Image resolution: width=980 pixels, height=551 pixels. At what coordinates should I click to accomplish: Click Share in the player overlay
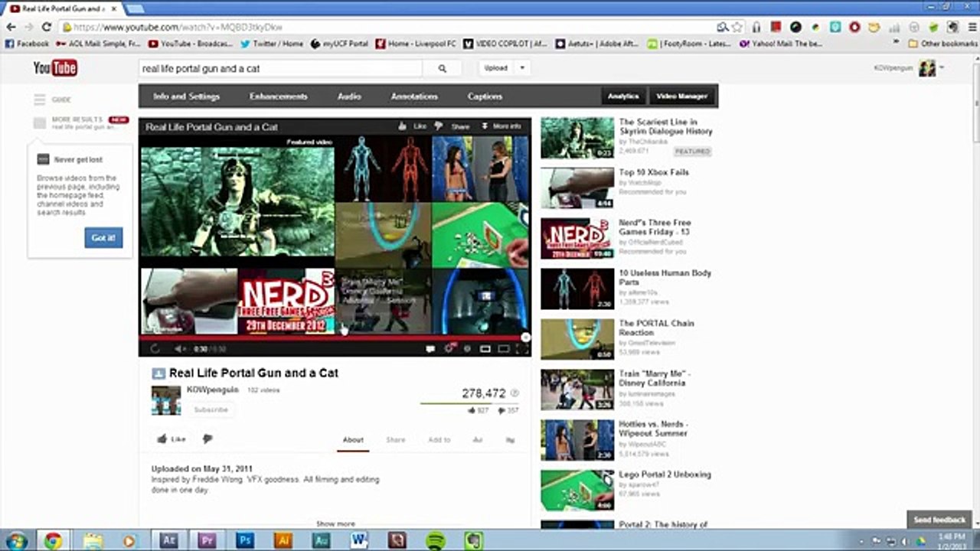pos(460,126)
